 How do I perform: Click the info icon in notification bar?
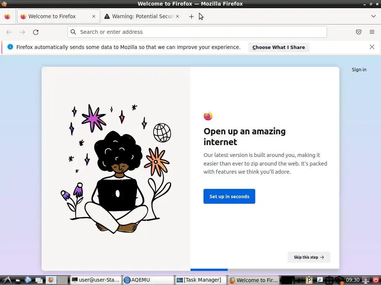point(10,47)
